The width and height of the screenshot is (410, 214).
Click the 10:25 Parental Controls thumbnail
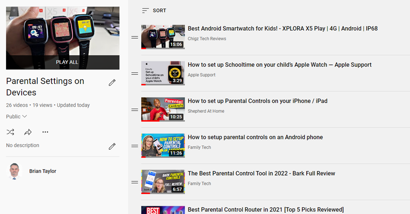pyautogui.click(x=163, y=109)
